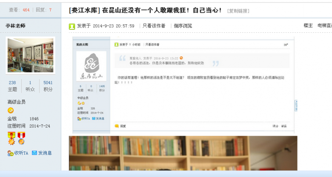Click the embedded screenshot of the quoted post

(x=183, y=85)
